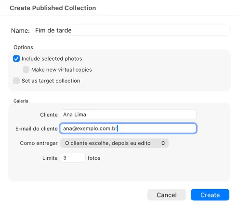
Task: Click the Limite label
Action: [50, 158]
